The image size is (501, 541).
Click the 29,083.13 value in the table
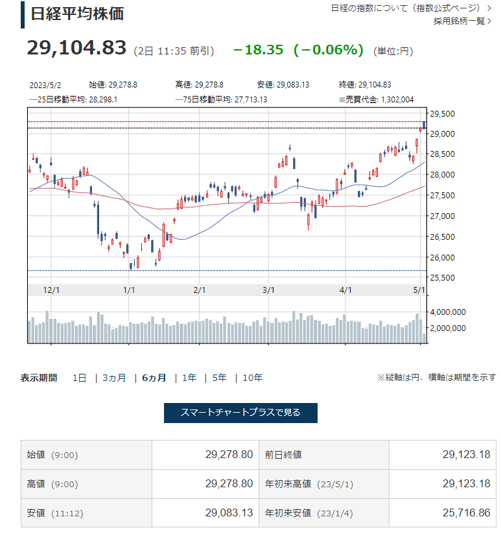(229, 513)
